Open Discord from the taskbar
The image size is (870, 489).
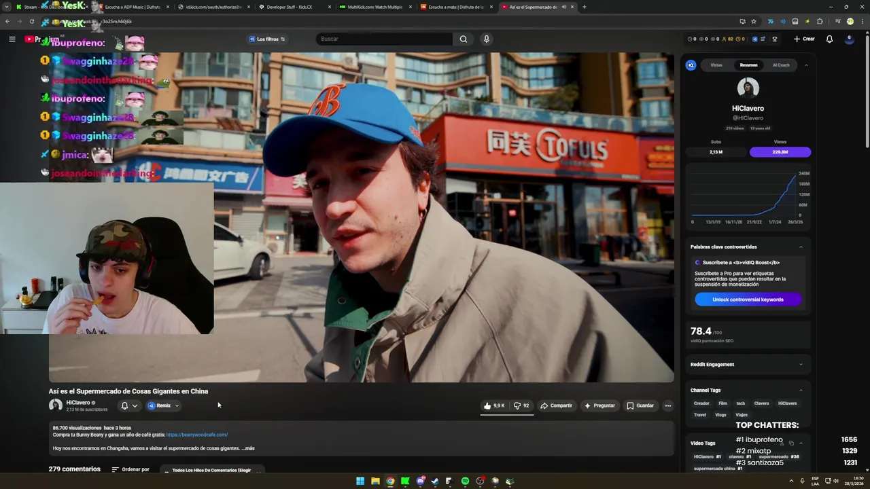(420, 481)
